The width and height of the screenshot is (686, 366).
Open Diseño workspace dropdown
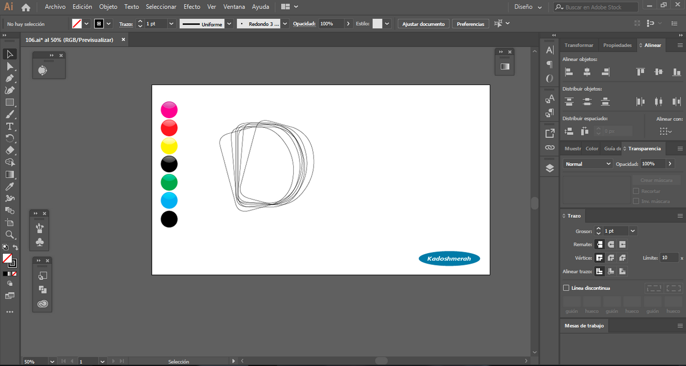[x=528, y=7]
